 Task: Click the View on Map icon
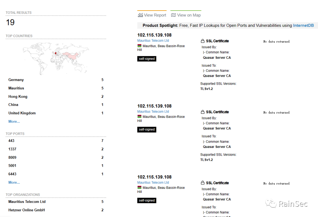[x=173, y=15]
